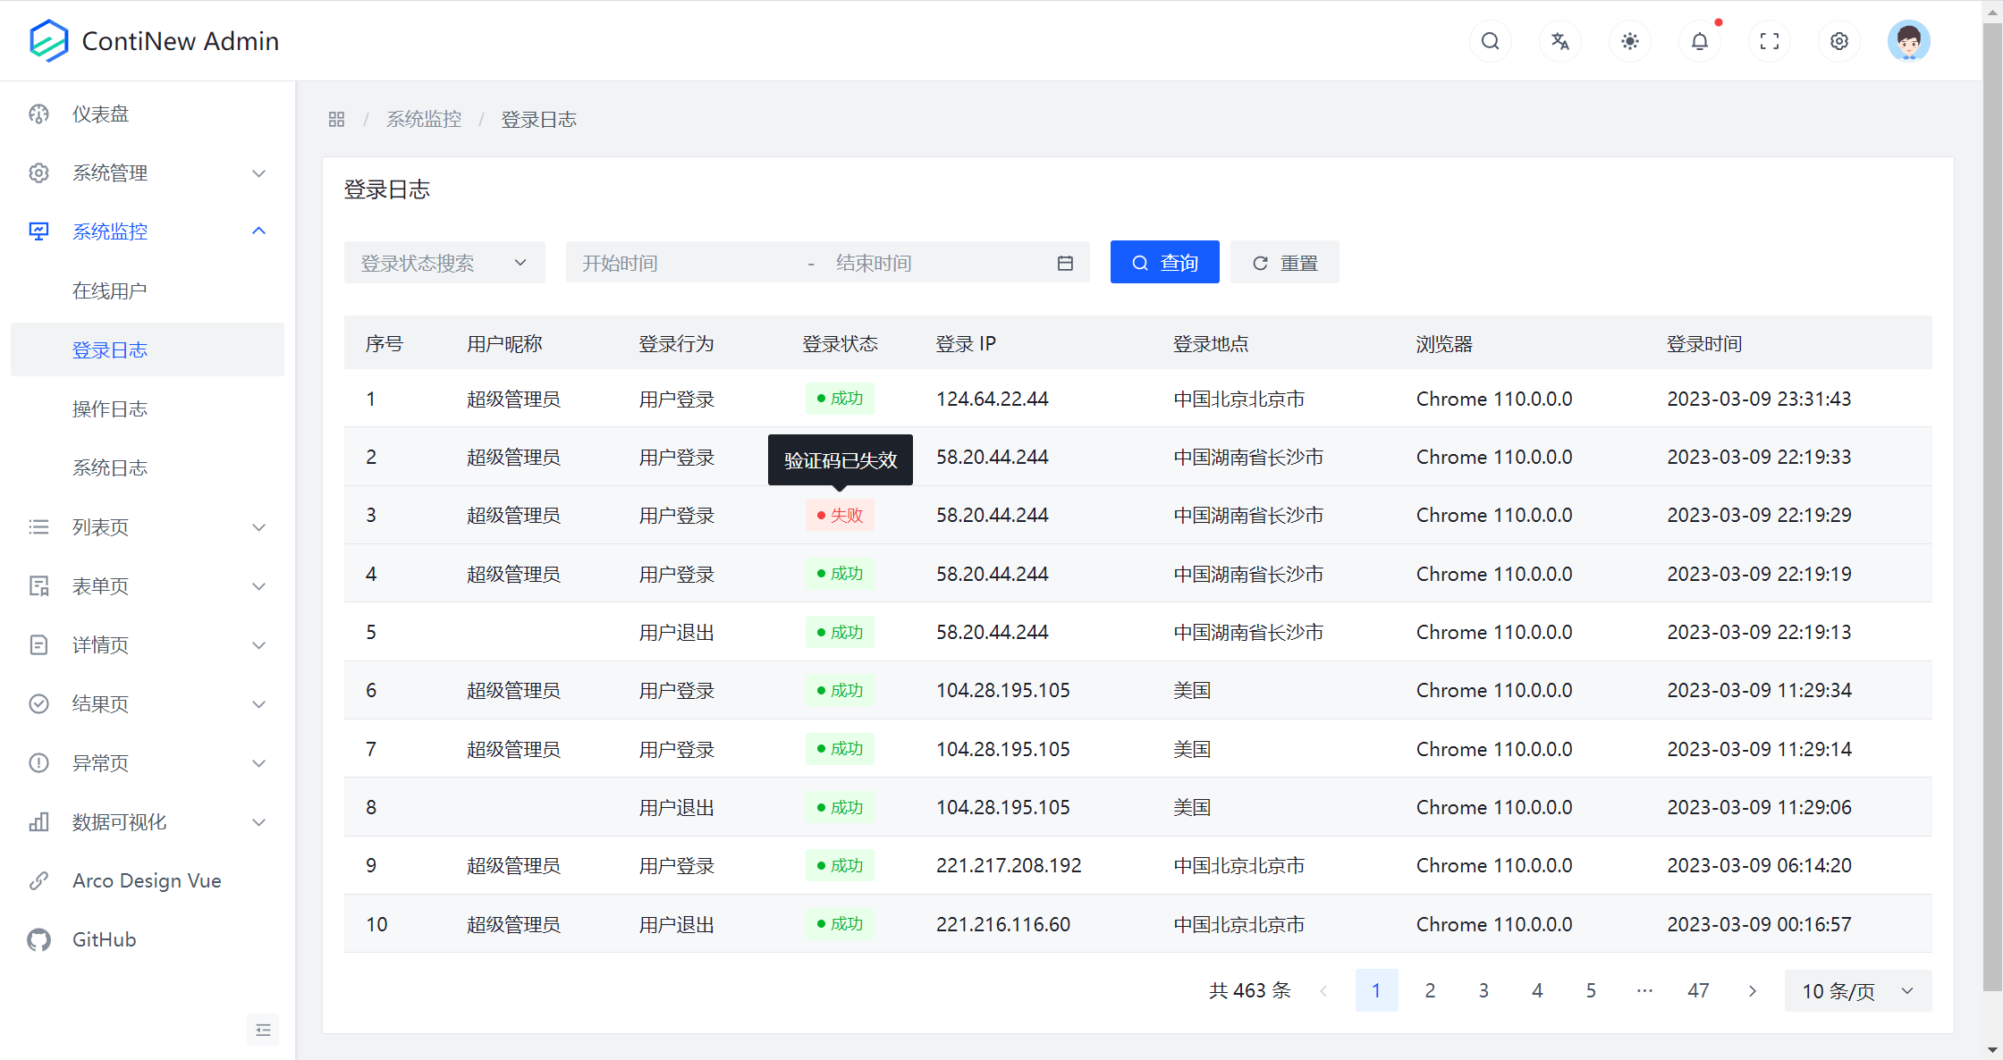Go to page 3 of results
The width and height of the screenshot is (2003, 1060).
click(x=1483, y=990)
